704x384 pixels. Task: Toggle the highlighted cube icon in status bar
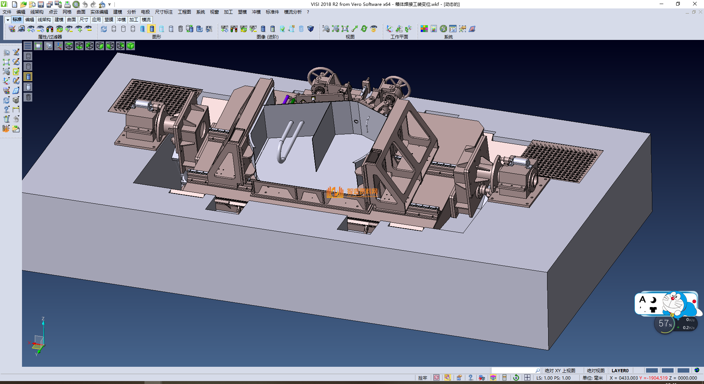(493, 378)
